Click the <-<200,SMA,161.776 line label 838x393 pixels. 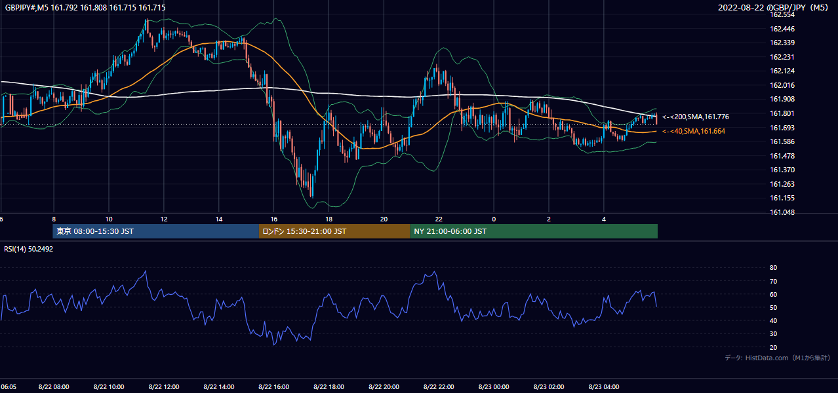[x=695, y=117]
